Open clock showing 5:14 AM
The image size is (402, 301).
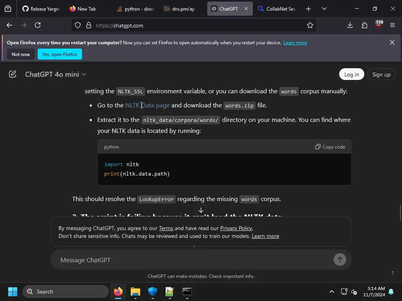point(374,292)
